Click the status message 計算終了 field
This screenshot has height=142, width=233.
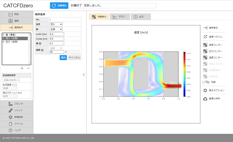(x=113, y=6)
